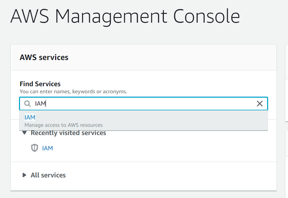Click the "Find Services" field label
The height and width of the screenshot is (198, 288).
40,84
